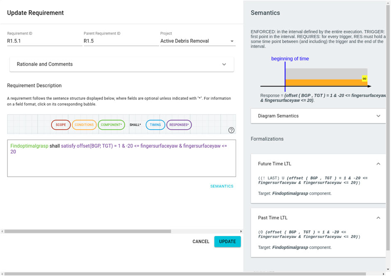Edit the Requirement ID field R1.5.1
The height and width of the screenshot is (276, 391).
coord(44,41)
